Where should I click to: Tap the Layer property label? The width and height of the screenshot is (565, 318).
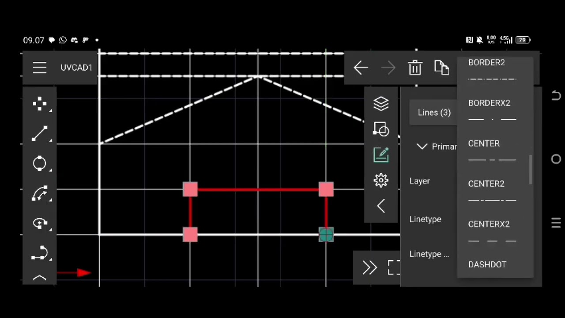click(x=419, y=181)
